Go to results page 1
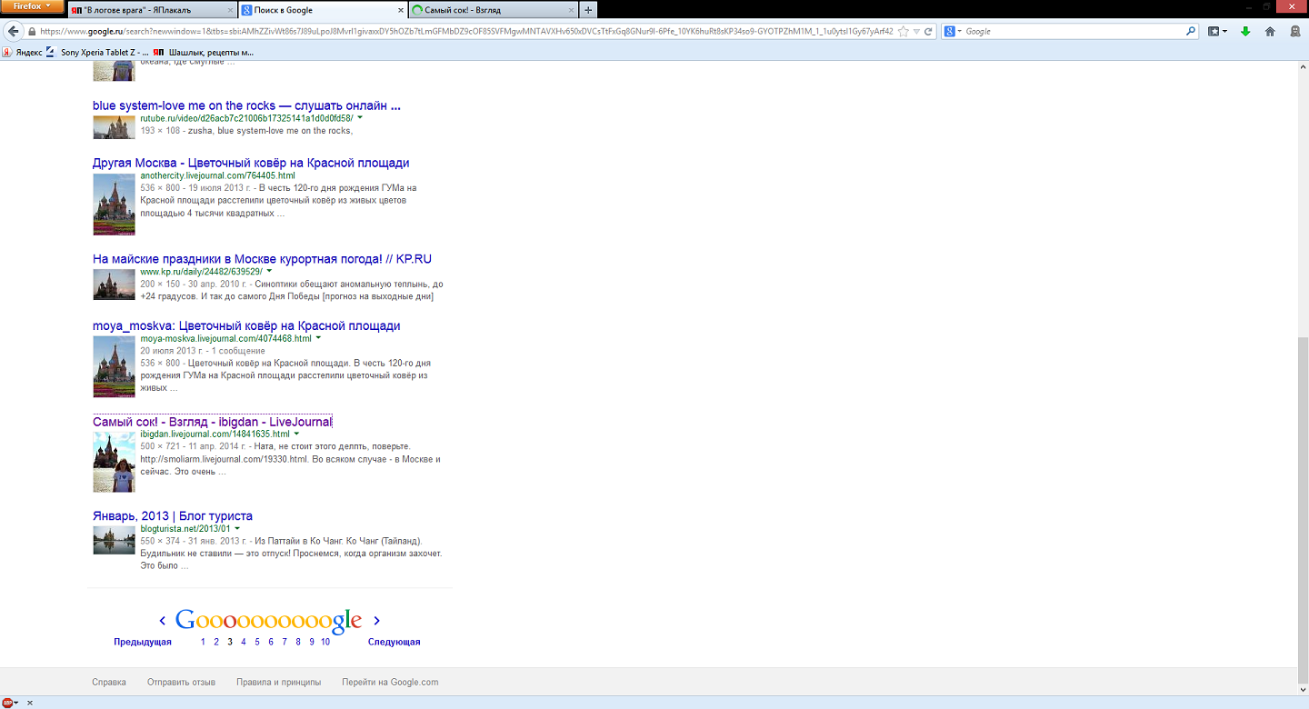The height and width of the screenshot is (709, 1309). 203,642
